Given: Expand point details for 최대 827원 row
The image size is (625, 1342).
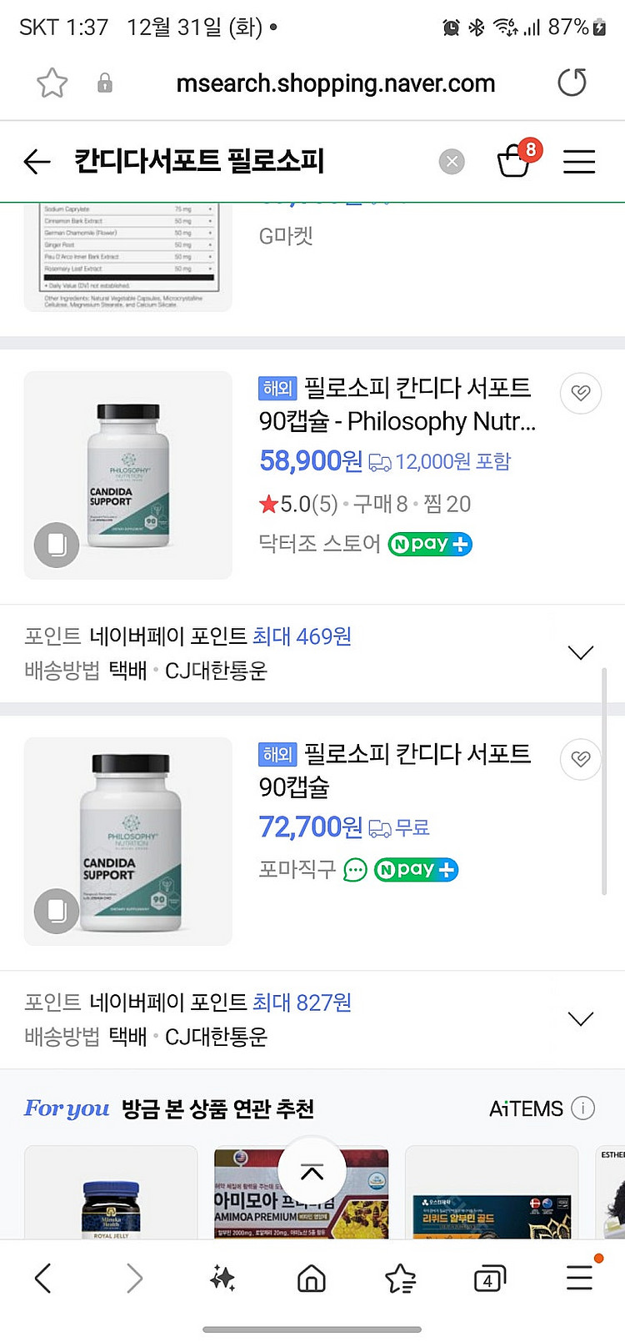Looking at the screenshot, I should (x=580, y=1018).
